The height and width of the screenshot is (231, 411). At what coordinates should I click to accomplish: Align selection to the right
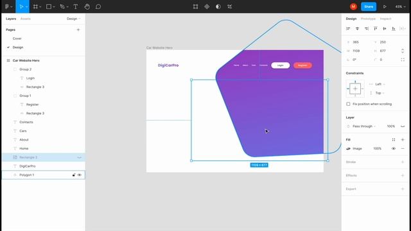(x=367, y=28)
